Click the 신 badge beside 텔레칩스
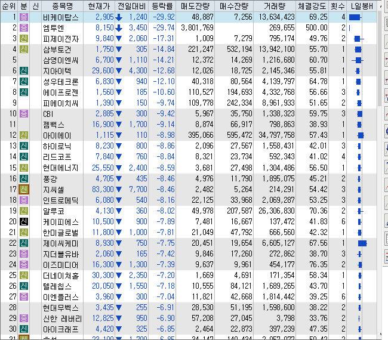 pyautogui.click(x=24, y=286)
